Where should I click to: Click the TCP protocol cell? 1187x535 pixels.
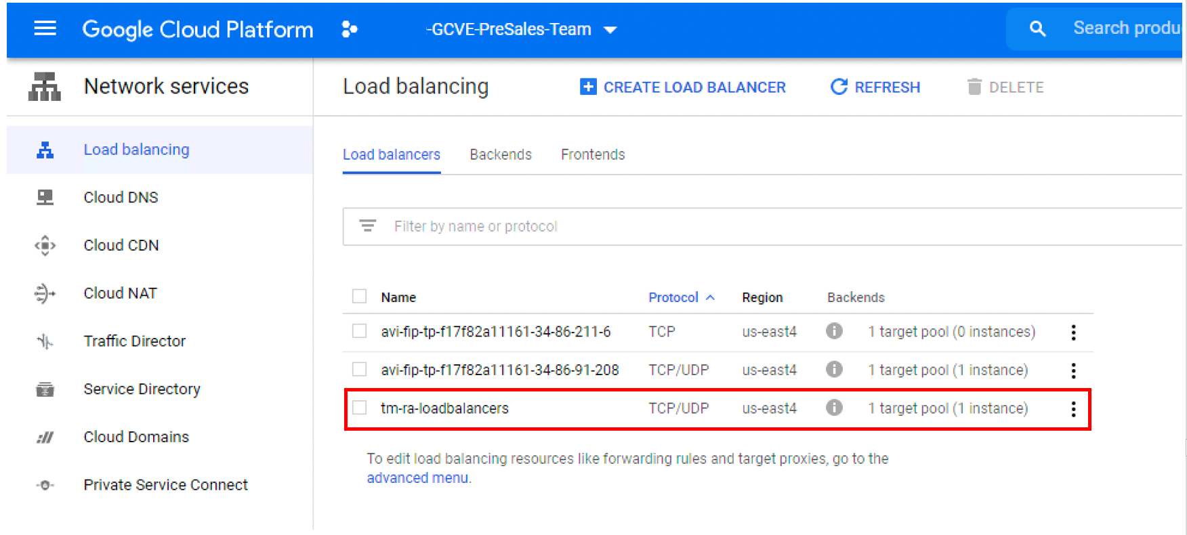point(662,331)
